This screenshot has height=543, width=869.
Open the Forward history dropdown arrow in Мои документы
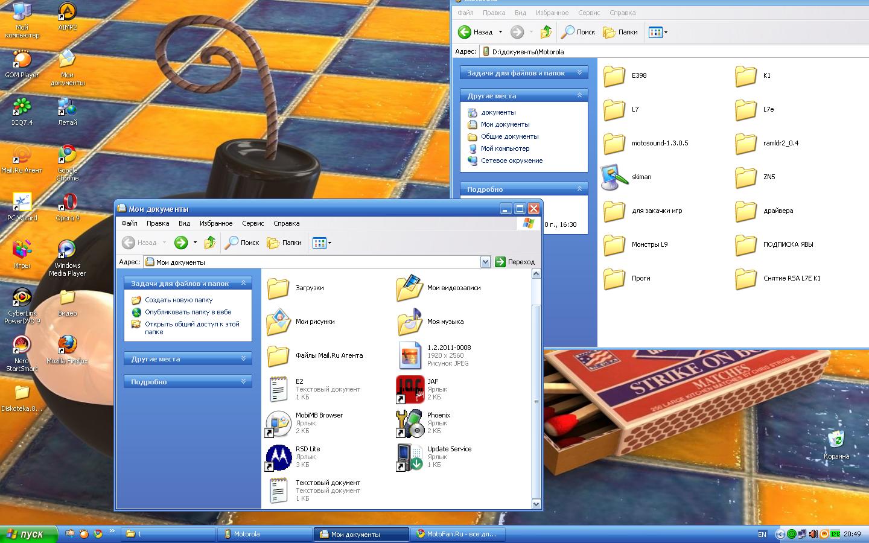click(x=195, y=243)
